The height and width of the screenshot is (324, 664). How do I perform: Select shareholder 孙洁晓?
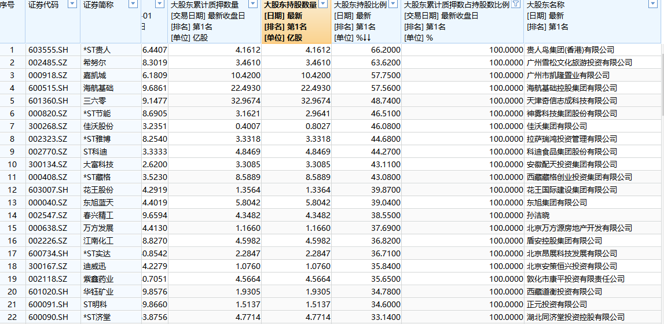tap(538, 215)
